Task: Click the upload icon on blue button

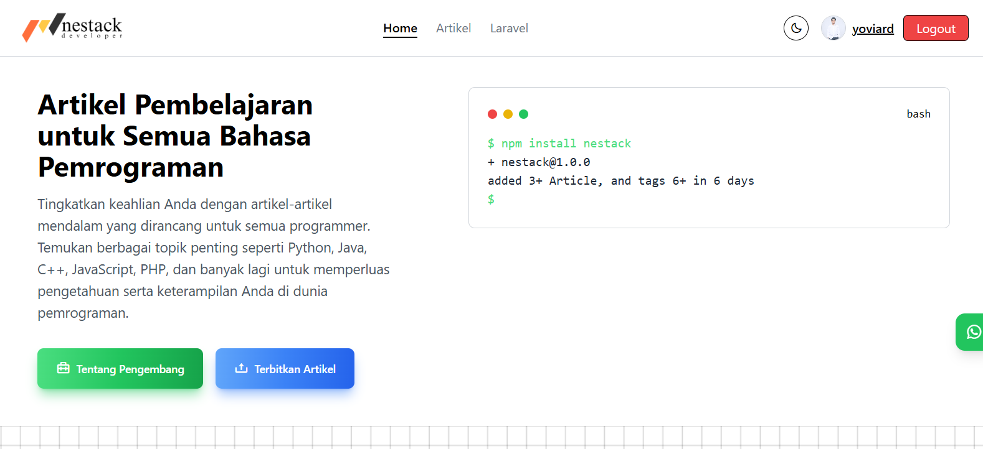Action: tap(241, 368)
